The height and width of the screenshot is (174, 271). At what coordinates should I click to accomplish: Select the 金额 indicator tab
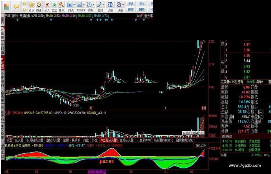(x=66, y=140)
